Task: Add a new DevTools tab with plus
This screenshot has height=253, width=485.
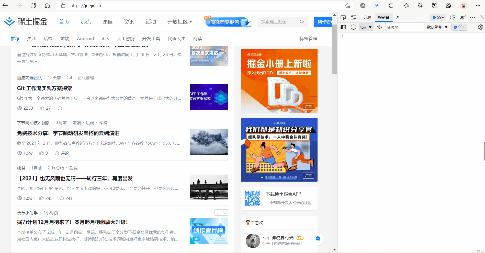Action: (x=408, y=17)
